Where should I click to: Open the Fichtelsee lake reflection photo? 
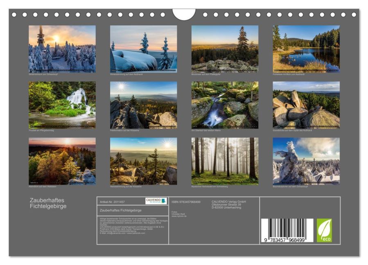(x=306, y=48)
